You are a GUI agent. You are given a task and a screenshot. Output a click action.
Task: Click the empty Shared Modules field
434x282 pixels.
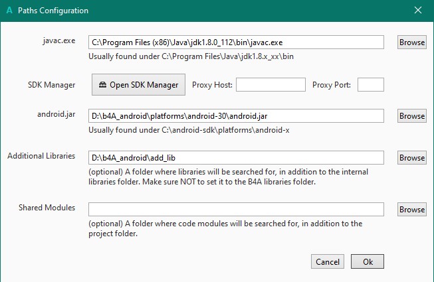click(236, 210)
